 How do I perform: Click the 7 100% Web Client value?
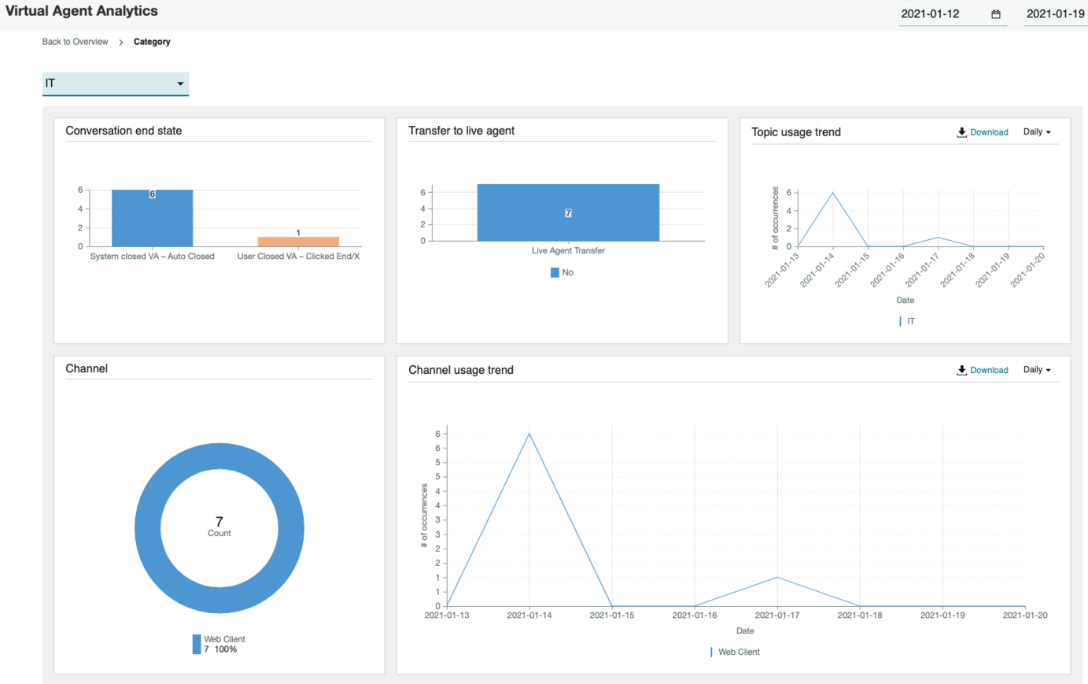(220, 649)
